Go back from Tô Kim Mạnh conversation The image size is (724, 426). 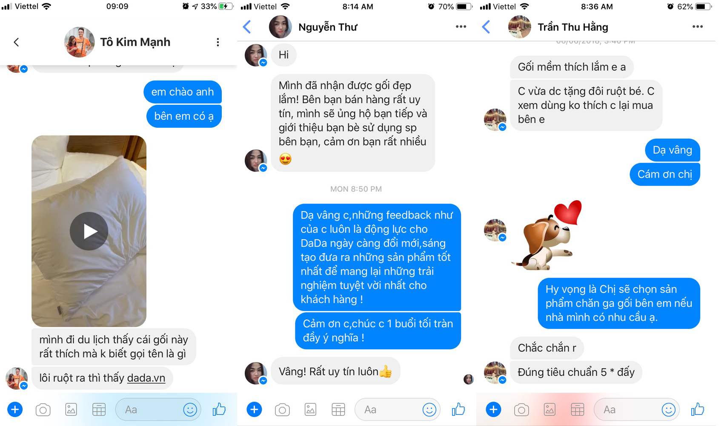[16, 42]
